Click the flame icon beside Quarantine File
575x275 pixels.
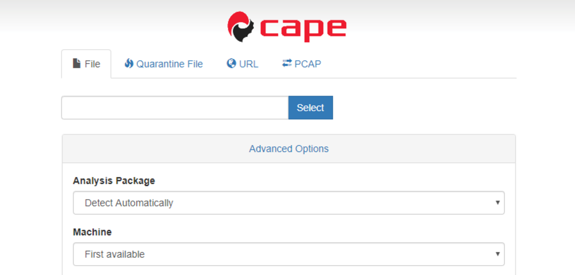[x=129, y=64]
